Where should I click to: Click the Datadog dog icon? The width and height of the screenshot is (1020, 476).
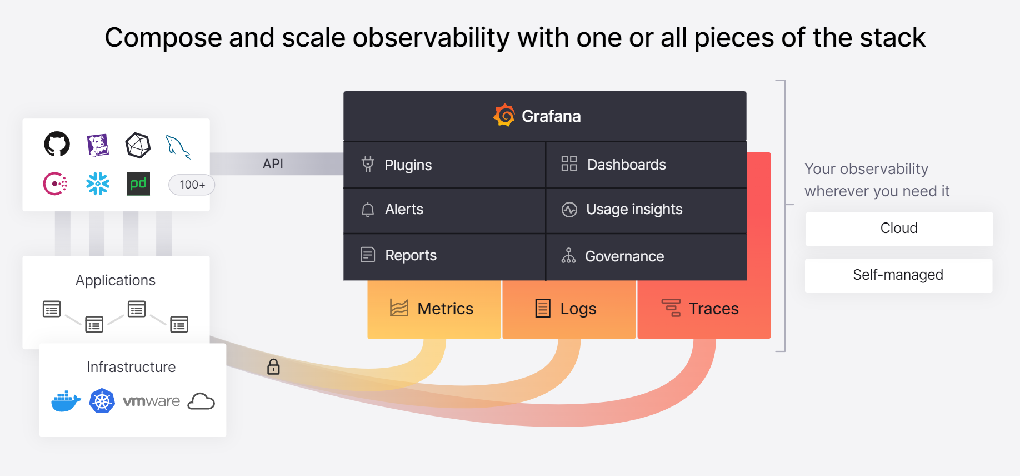(98, 145)
